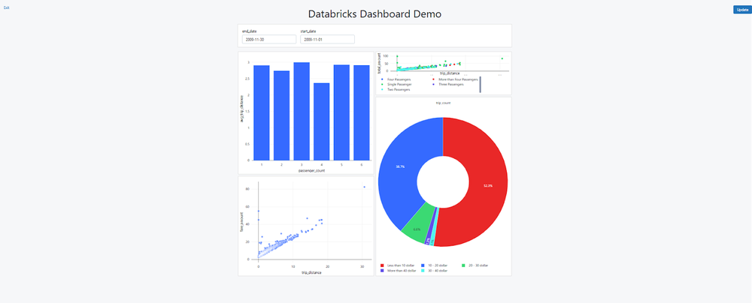Toggle 'Three Passengers' series in scatter legend

click(451, 84)
